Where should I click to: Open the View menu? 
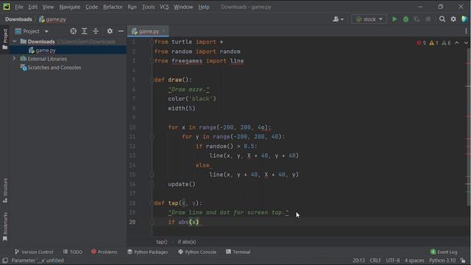pos(48,7)
